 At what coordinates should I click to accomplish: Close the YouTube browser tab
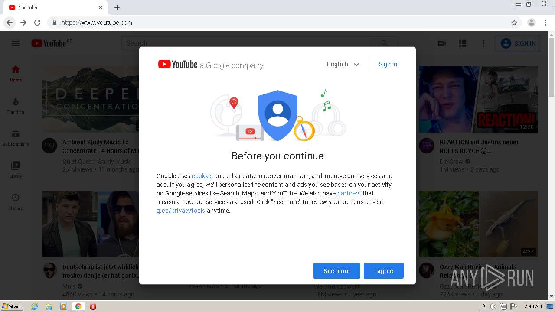pos(101,7)
